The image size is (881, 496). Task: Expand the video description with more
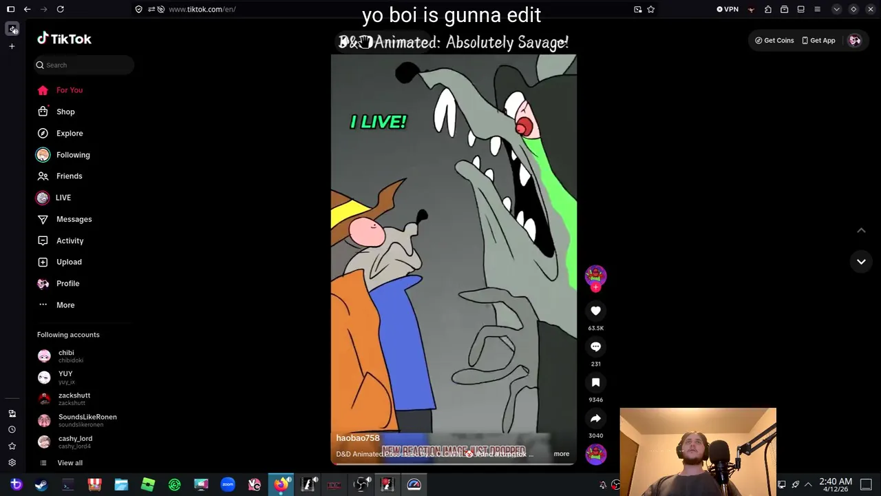click(x=562, y=454)
